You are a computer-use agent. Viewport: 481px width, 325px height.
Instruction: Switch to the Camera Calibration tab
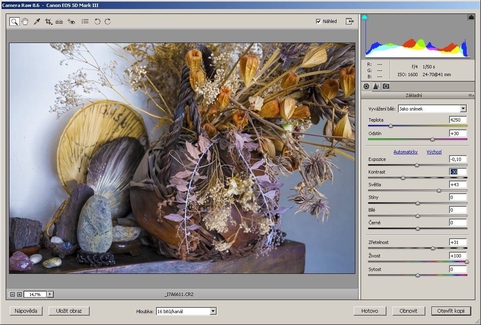[386, 86]
